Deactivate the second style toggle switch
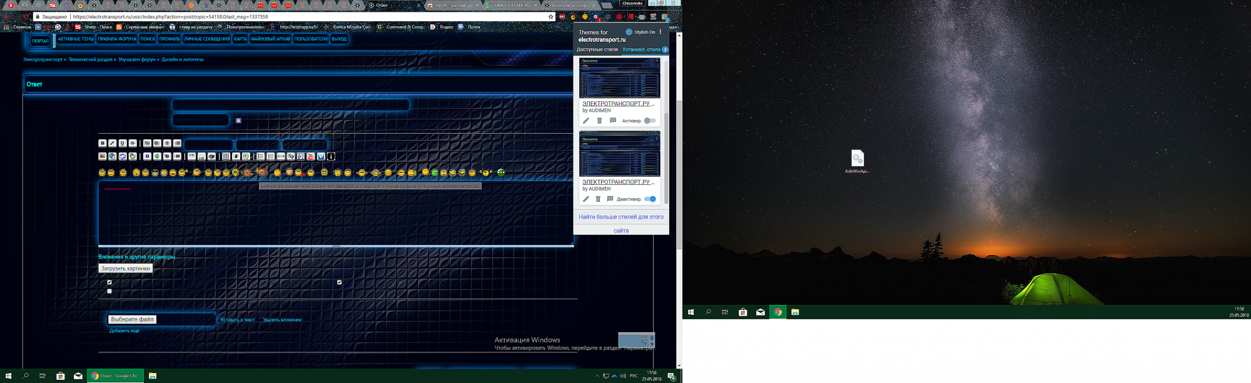 pos(651,199)
